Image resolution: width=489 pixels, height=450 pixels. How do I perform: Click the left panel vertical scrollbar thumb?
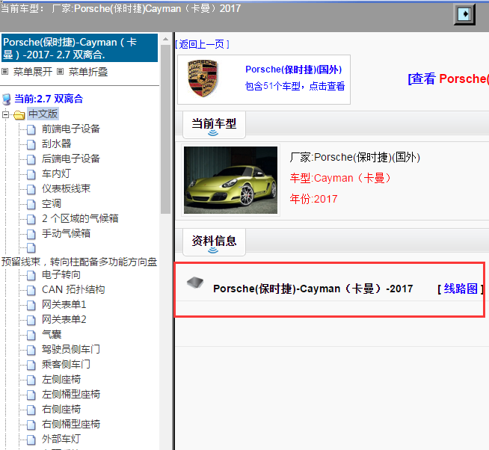coord(165,129)
